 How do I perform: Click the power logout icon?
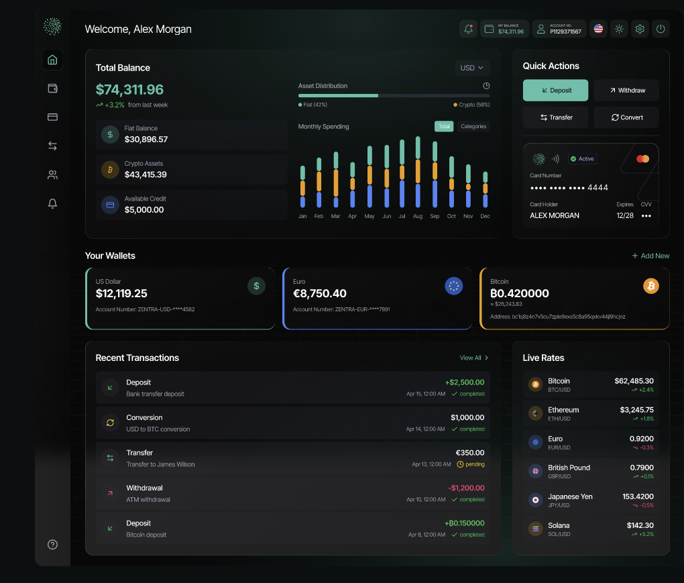(661, 29)
